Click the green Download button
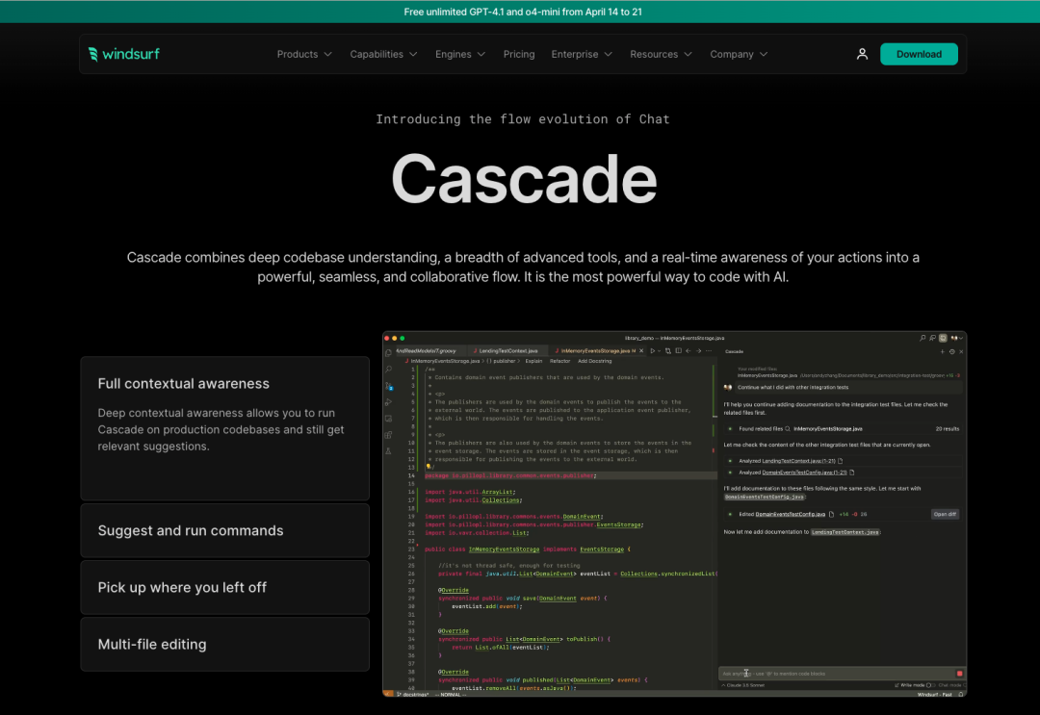 tap(919, 54)
